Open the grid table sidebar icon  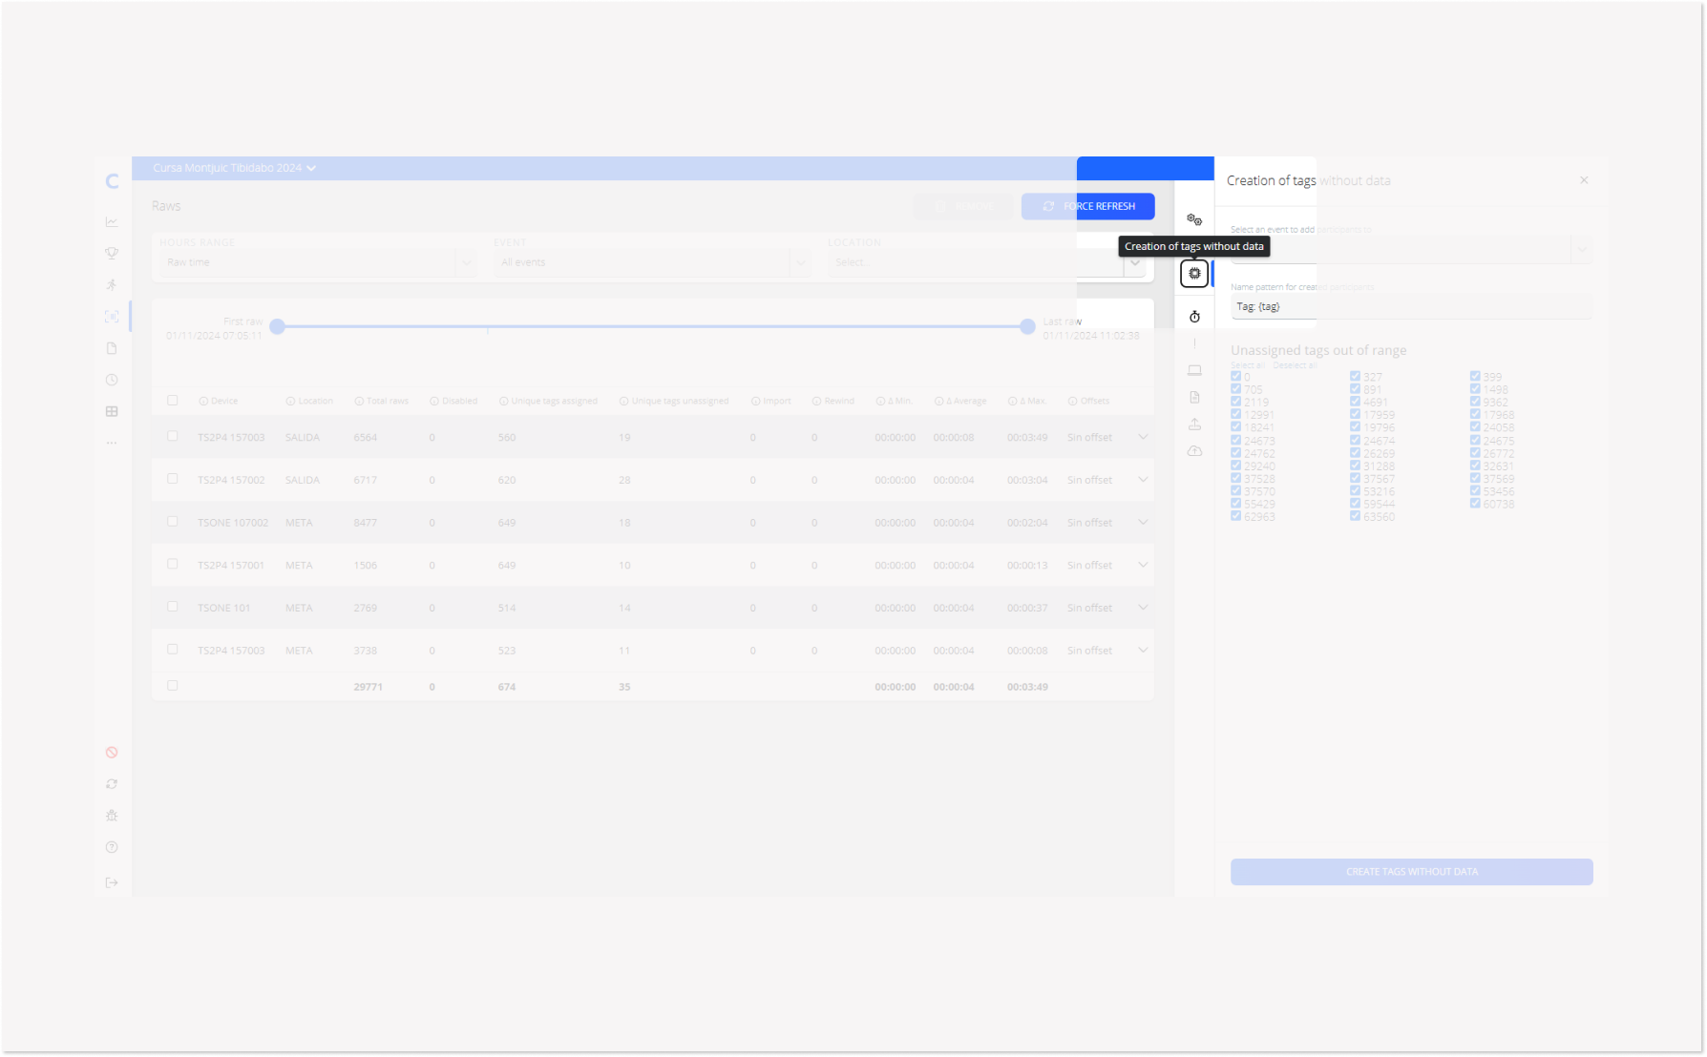(112, 411)
